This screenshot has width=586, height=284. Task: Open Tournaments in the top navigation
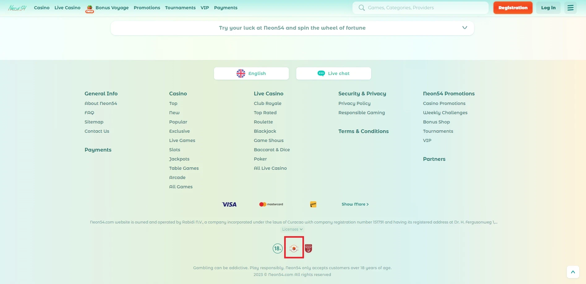(180, 8)
